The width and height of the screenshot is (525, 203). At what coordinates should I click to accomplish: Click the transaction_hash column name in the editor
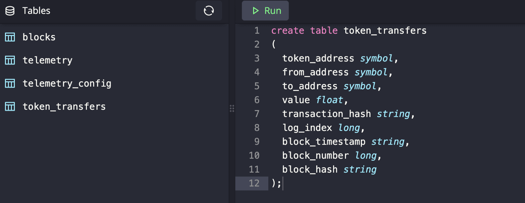click(326, 114)
